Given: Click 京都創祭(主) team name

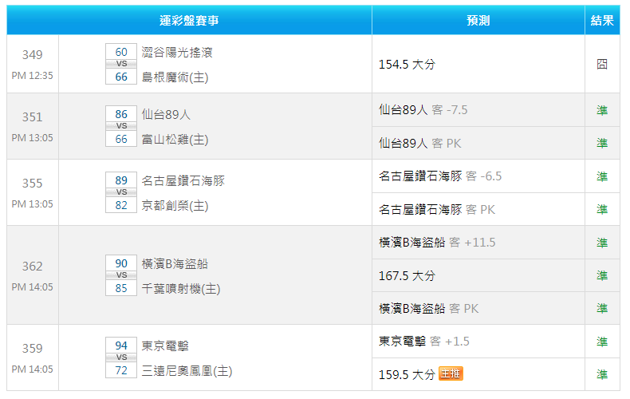Looking at the screenshot, I should pyautogui.click(x=175, y=205).
